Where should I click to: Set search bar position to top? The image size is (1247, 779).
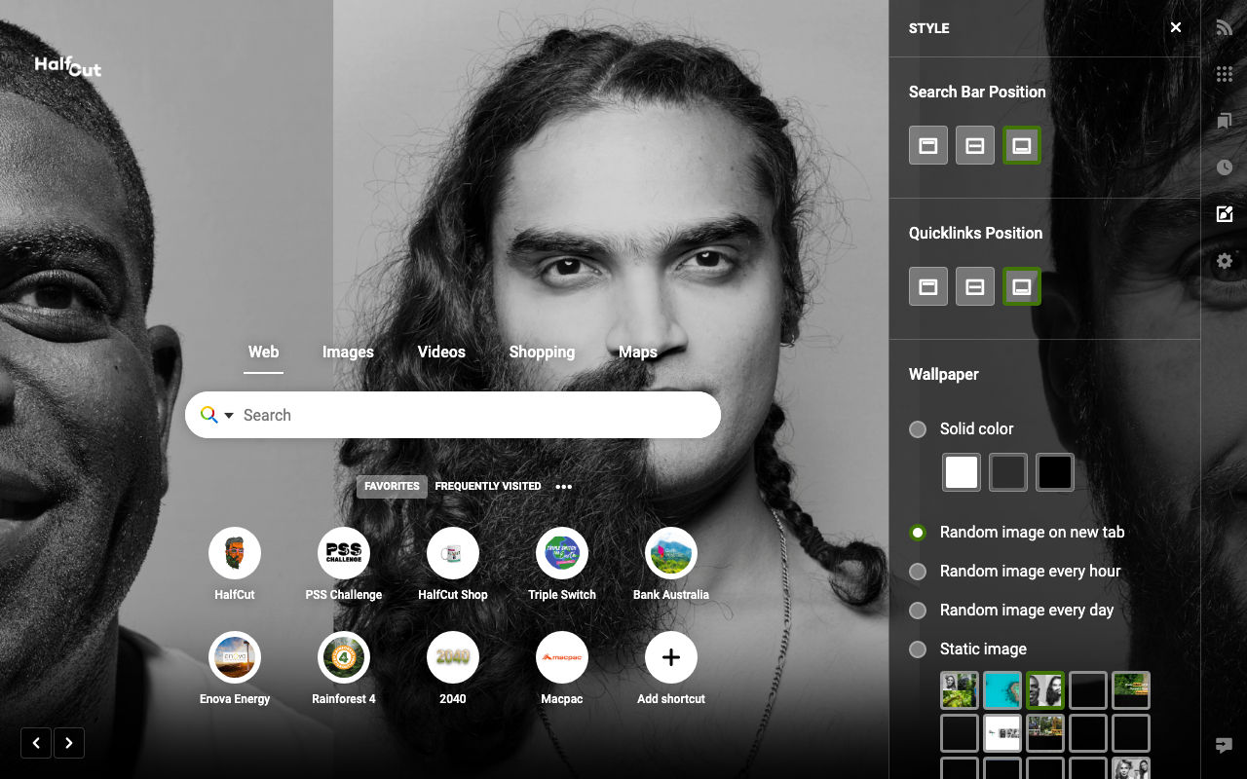tap(928, 145)
